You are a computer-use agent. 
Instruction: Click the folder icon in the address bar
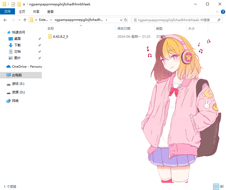tap(31, 20)
